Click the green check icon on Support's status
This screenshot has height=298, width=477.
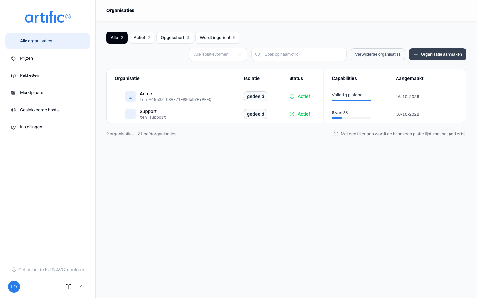click(292, 114)
